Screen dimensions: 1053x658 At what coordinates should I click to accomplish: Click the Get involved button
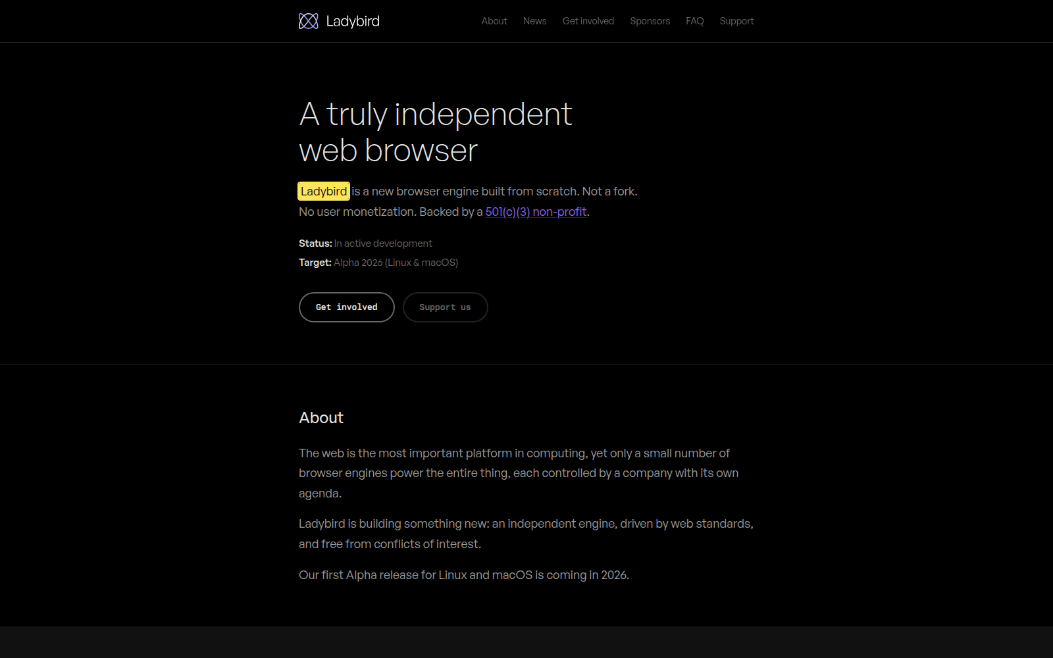pyautogui.click(x=347, y=307)
